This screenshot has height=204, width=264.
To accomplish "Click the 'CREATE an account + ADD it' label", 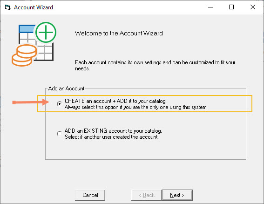I will pos(115,101).
